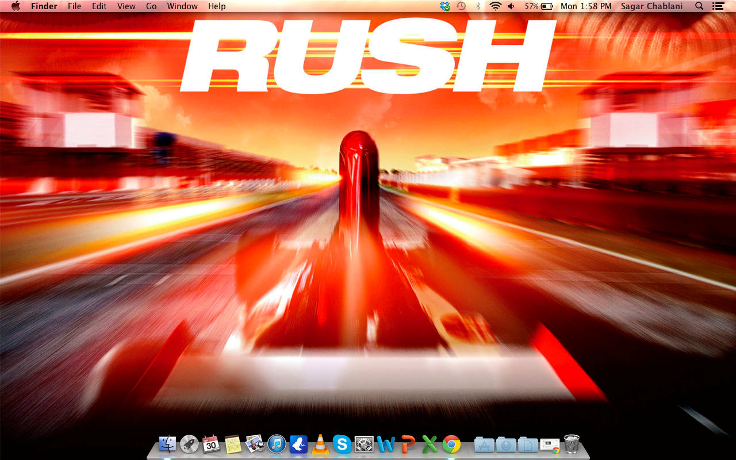Open System Preferences gear icon
This screenshot has height=460, width=736.
[x=364, y=444]
